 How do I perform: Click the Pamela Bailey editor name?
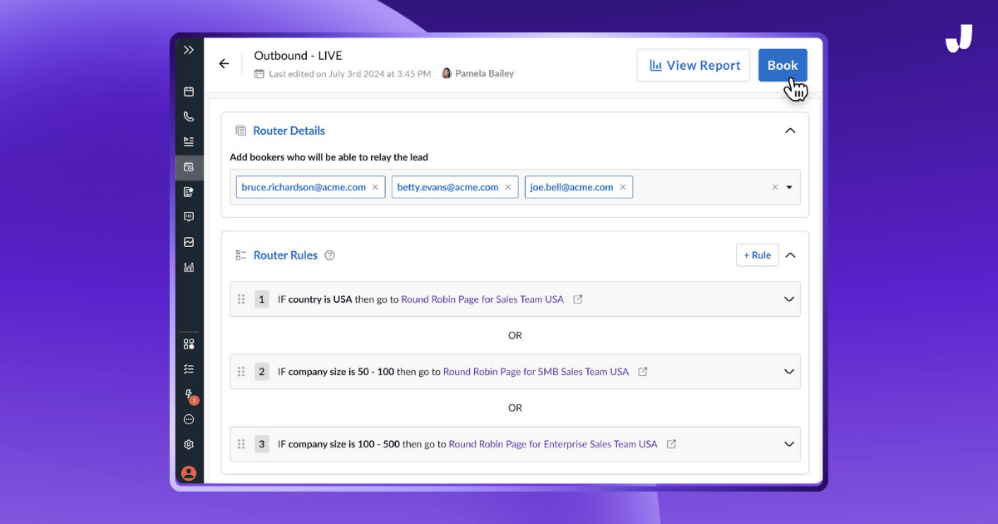tap(484, 73)
